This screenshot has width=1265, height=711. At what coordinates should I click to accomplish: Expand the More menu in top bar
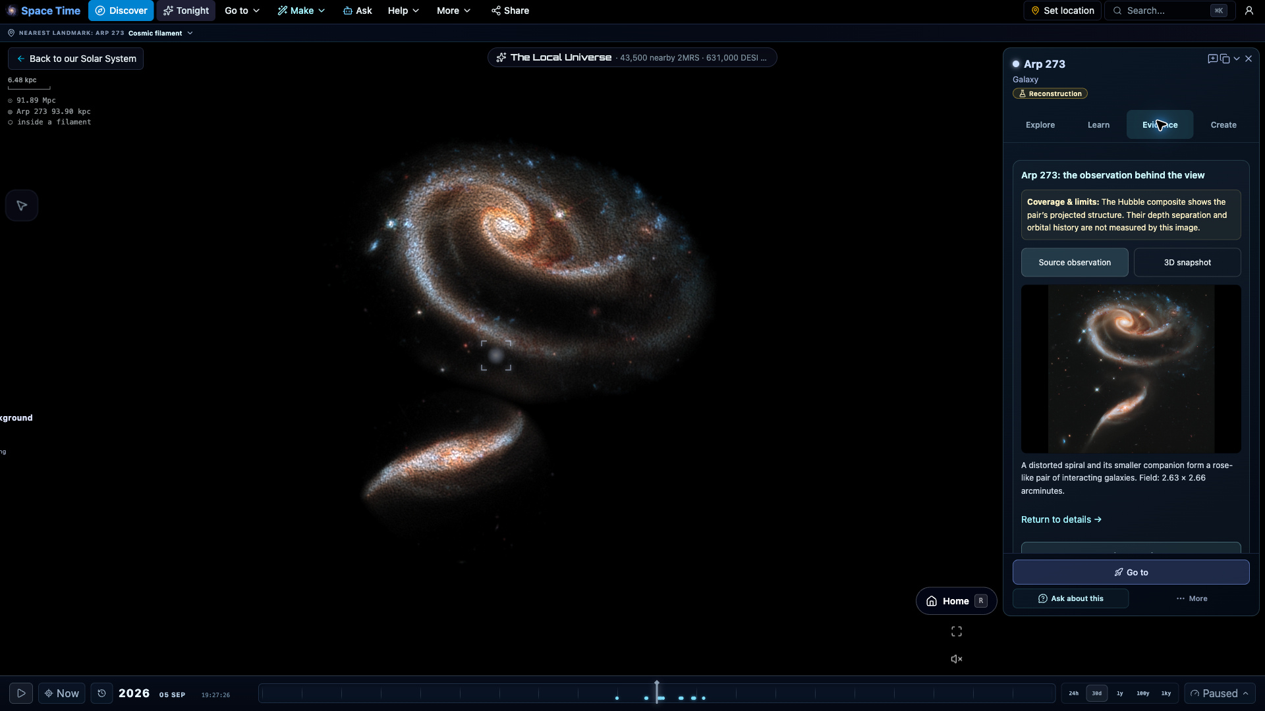(453, 11)
